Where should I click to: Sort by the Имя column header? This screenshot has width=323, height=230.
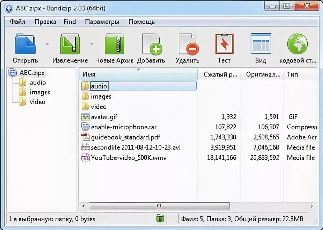(x=138, y=74)
